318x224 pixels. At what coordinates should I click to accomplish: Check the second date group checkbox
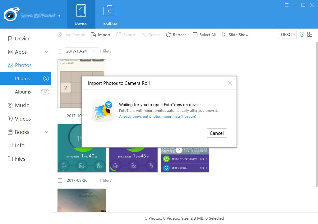point(60,116)
